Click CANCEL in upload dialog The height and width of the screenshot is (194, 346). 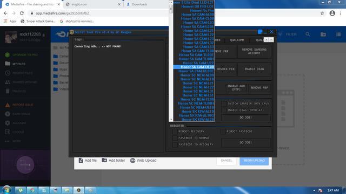[227, 161]
